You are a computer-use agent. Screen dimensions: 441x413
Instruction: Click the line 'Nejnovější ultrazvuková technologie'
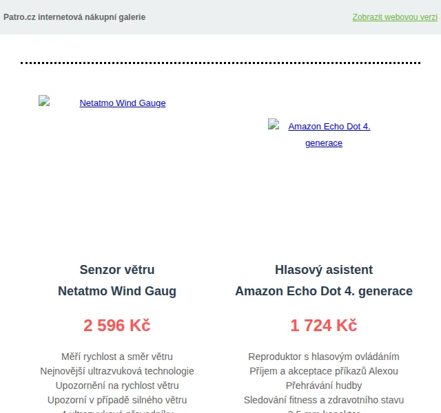[x=117, y=371]
